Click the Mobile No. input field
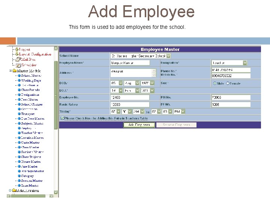Image resolution: width=270 pixels, height=202 pixels. (231, 76)
